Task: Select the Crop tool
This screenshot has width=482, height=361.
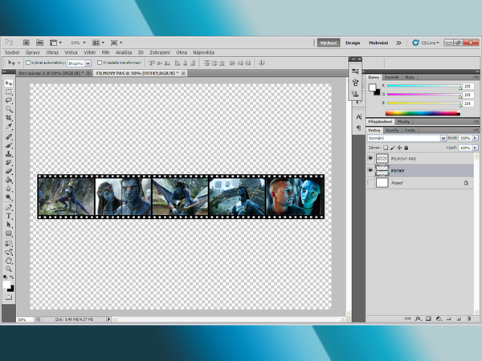Action: click(x=10, y=117)
